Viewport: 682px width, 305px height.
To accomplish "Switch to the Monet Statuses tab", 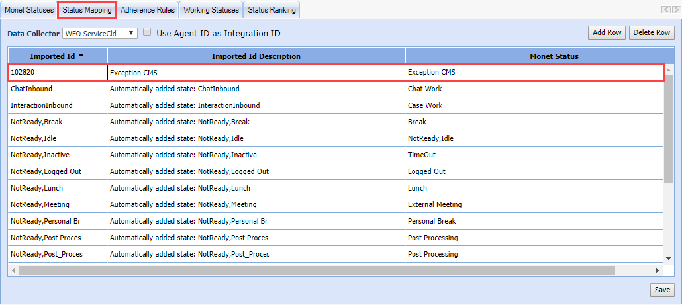I will tap(29, 10).
